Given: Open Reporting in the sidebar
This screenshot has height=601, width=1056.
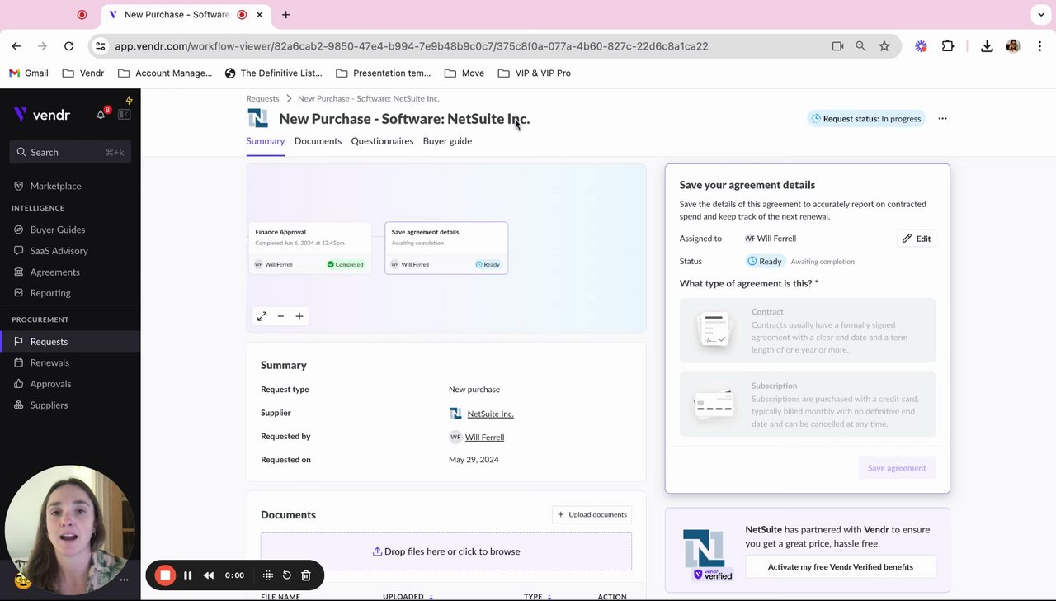Looking at the screenshot, I should (x=50, y=293).
